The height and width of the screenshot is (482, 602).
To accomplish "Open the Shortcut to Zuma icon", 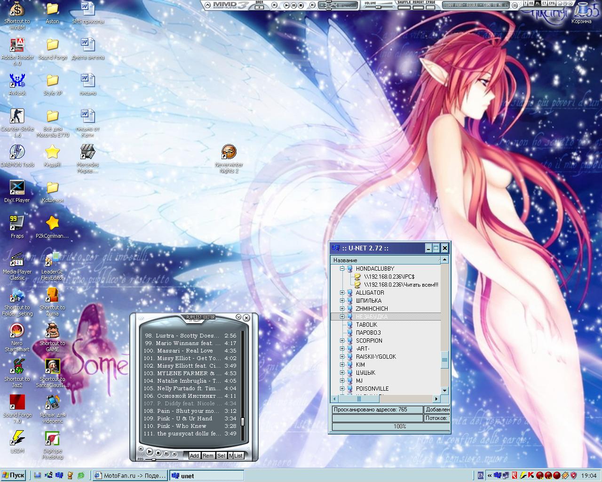I will click(52, 301).
